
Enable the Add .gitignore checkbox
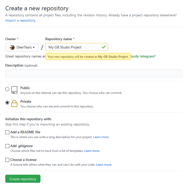point(7,146)
